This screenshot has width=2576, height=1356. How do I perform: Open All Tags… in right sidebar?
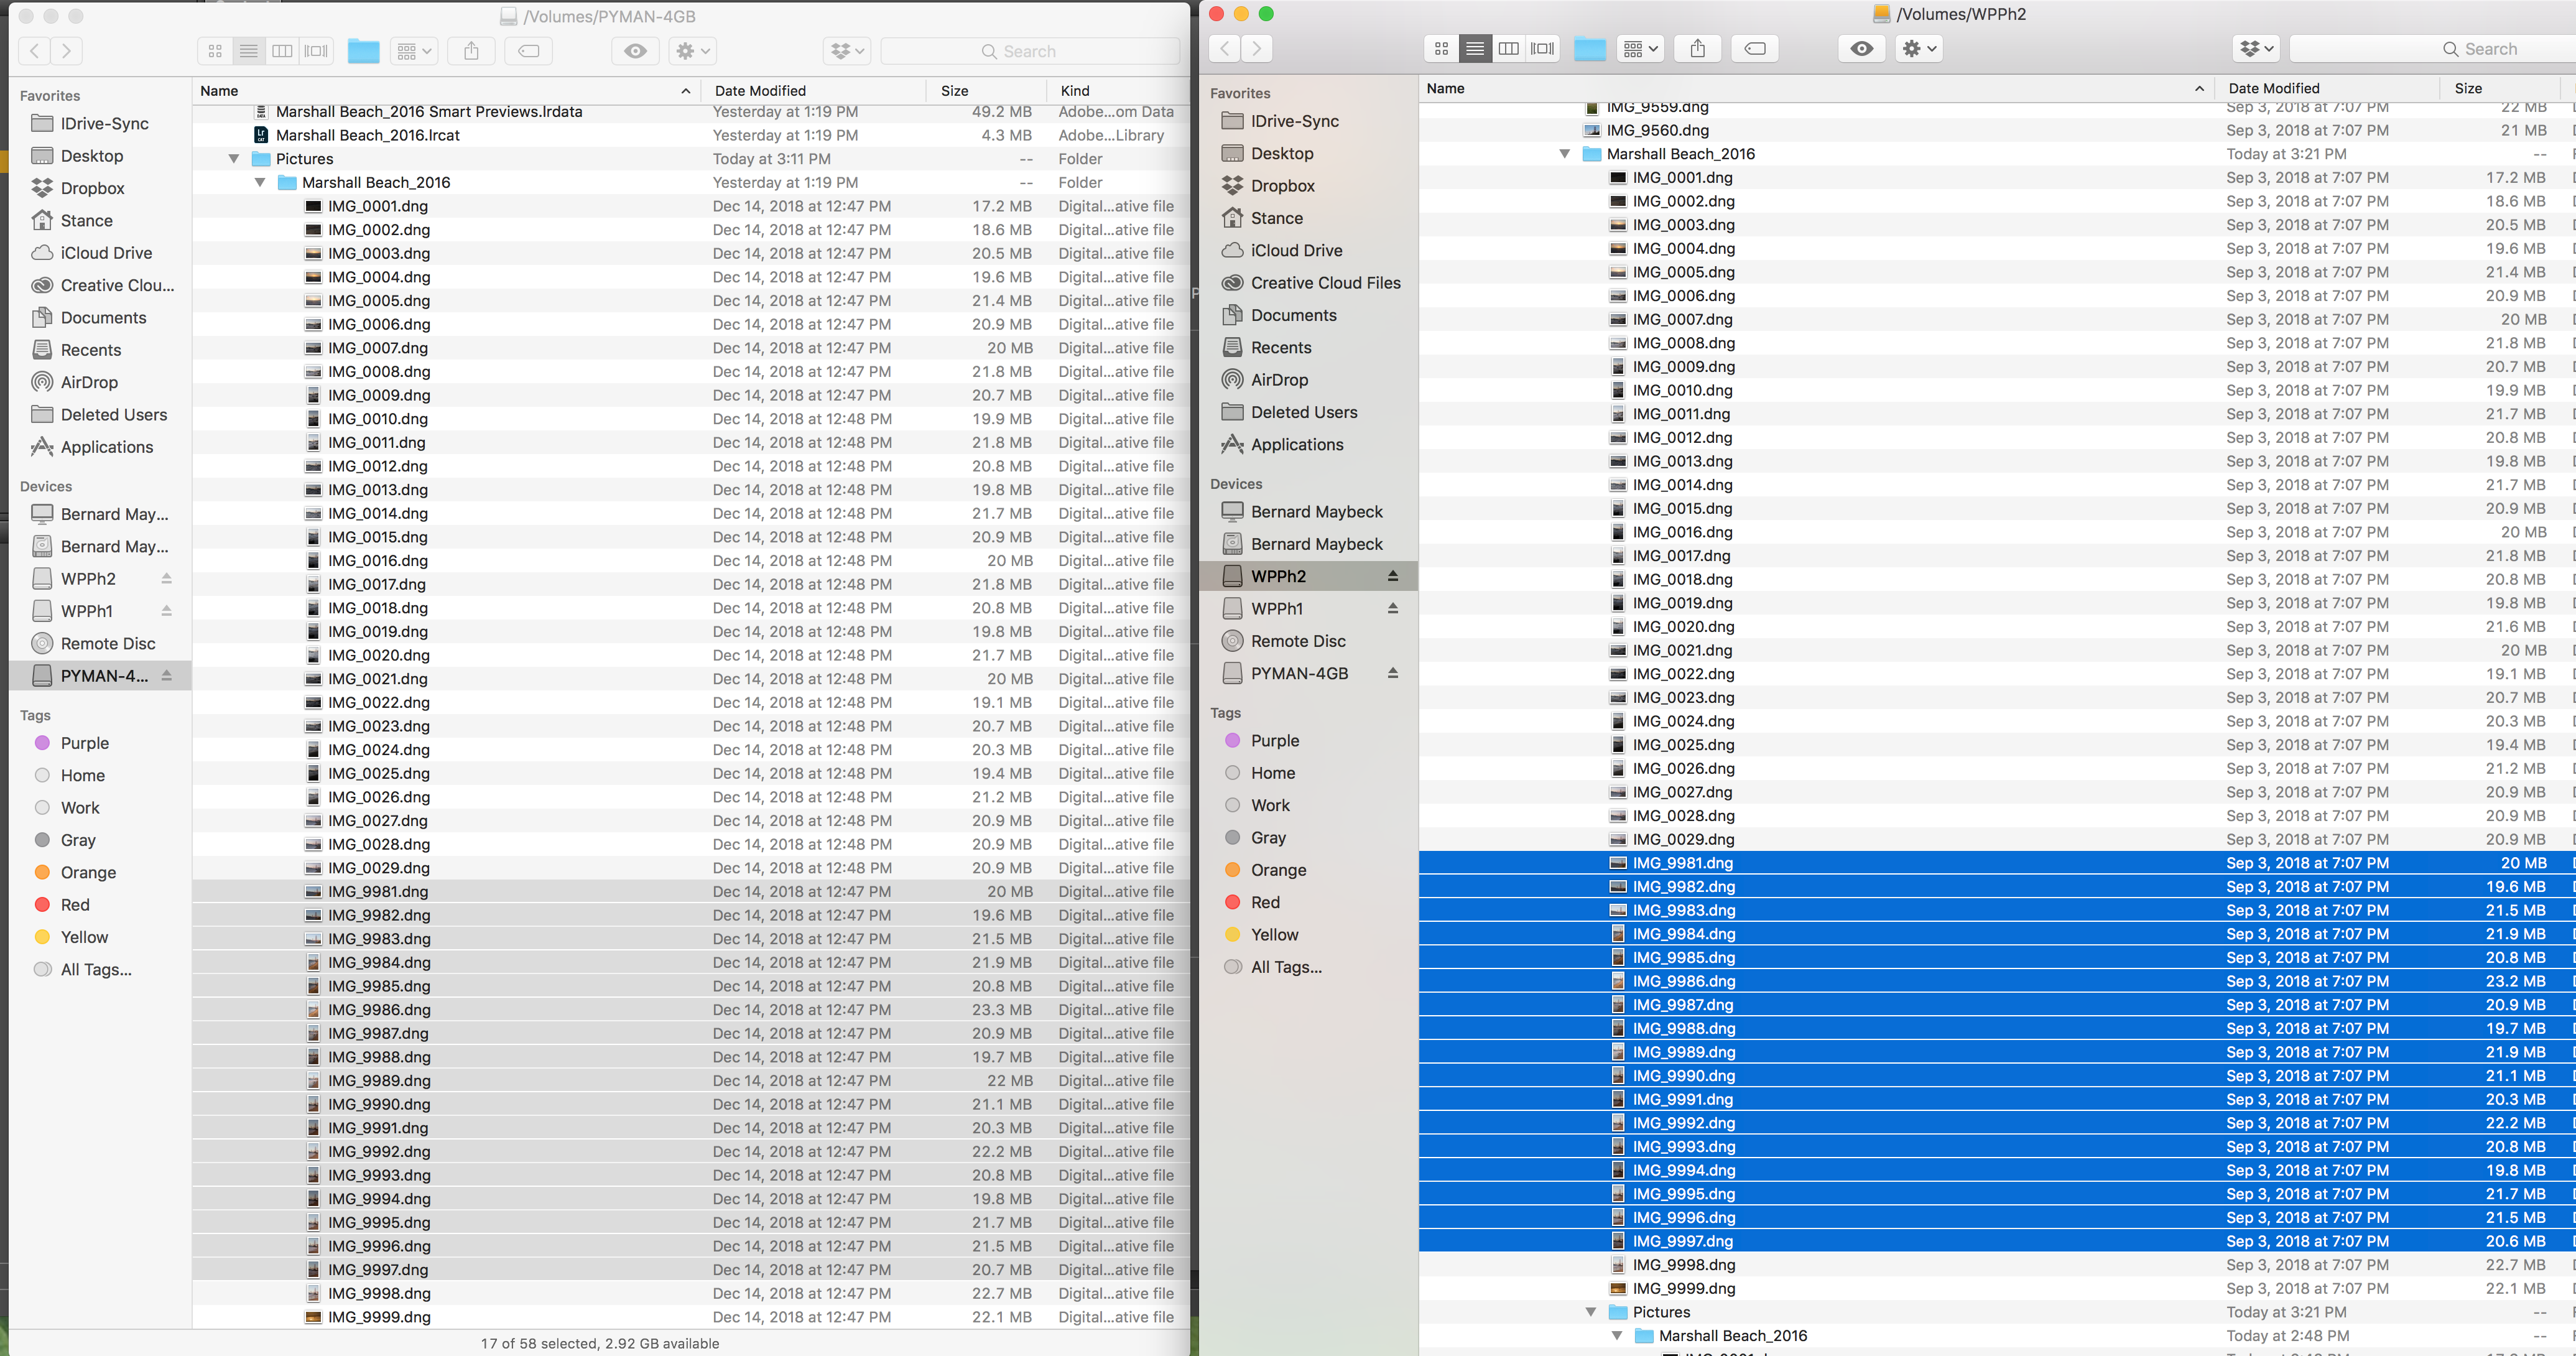pyautogui.click(x=1286, y=967)
